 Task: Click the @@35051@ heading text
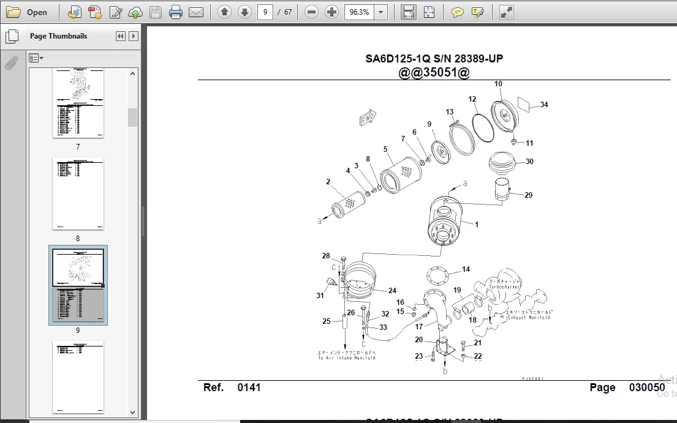[x=434, y=72]
